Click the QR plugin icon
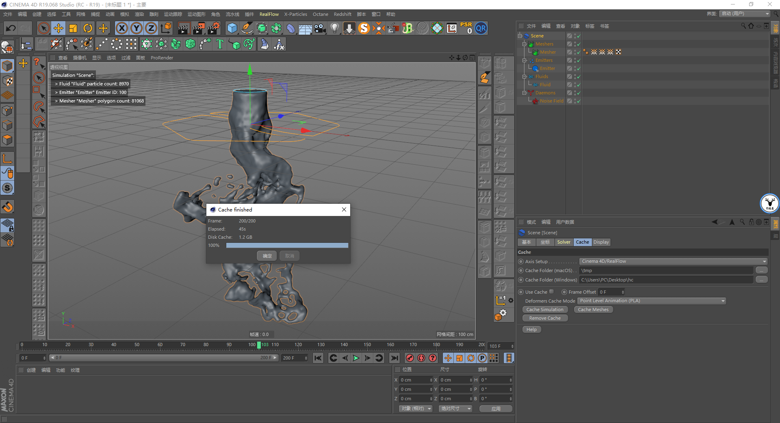This screenshot has height=423, width=780. pyautogui.click(x=481, y=28)
